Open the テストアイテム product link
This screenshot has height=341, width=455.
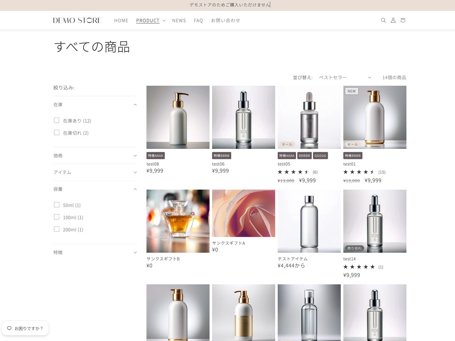tap(293, 259)
